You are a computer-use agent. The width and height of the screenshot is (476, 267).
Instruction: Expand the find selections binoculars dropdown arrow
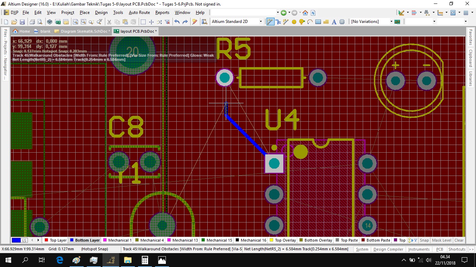click(433, 13)
